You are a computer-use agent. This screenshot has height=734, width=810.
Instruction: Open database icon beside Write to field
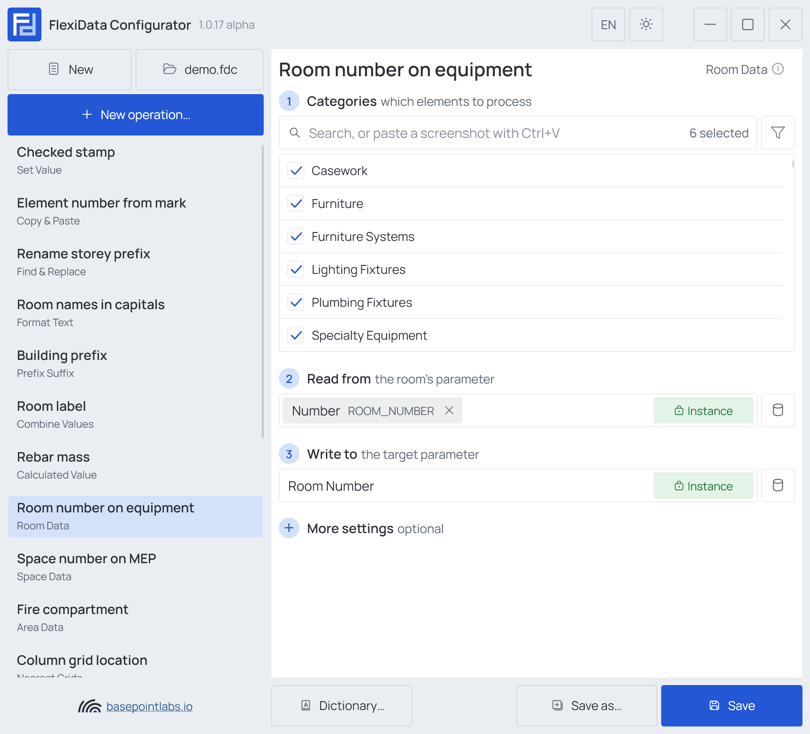tap(778, 486)
